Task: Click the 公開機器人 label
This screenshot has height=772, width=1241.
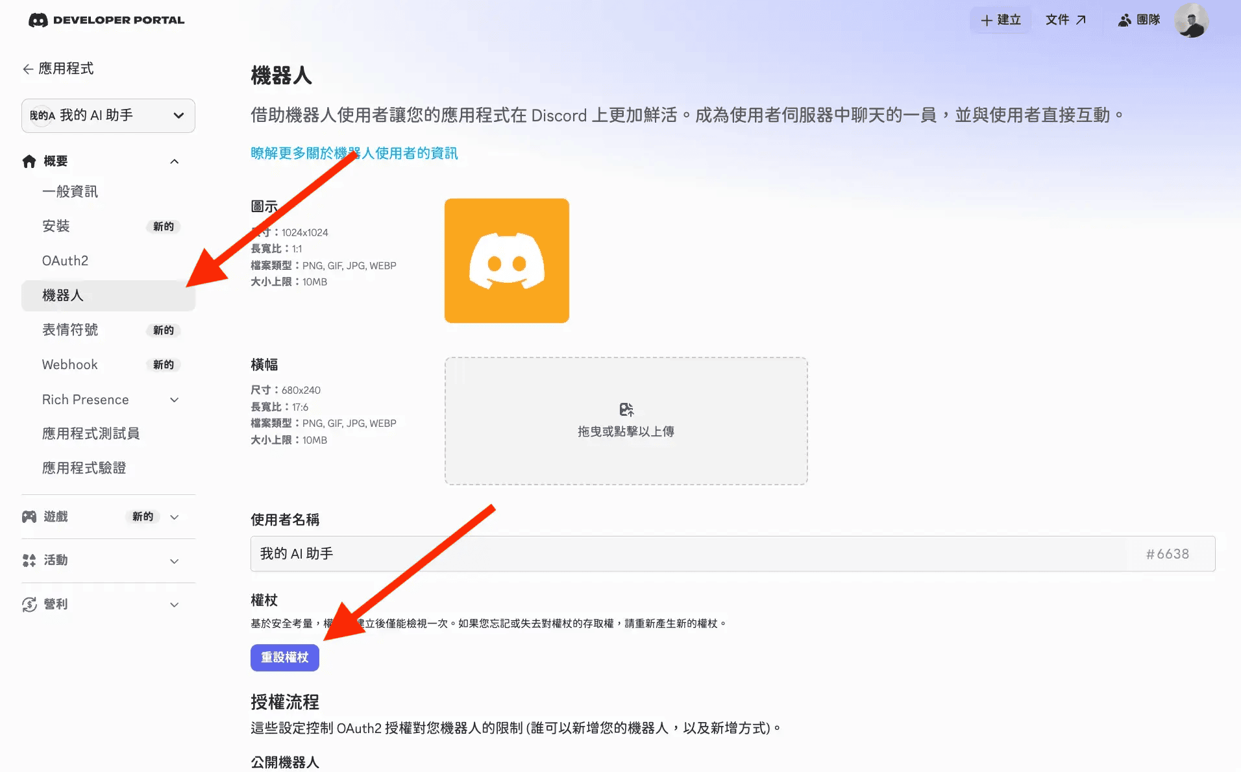Action: [x=285, y=762]
